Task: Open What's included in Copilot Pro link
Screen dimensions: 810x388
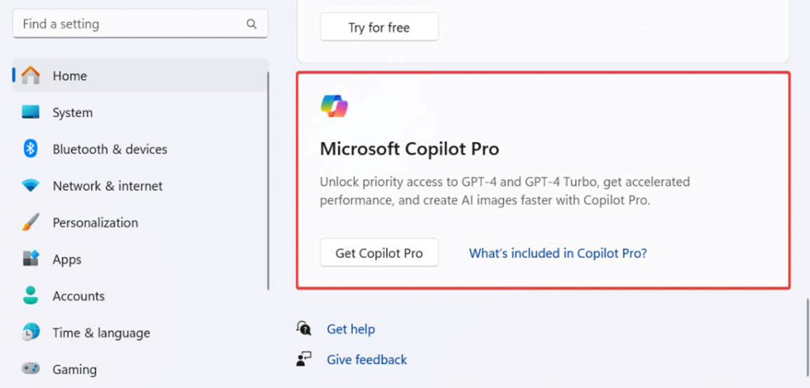Action: pos(558,254)
